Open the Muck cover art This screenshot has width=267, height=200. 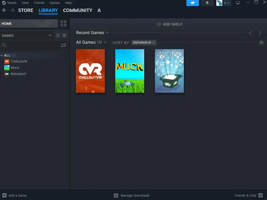[130, 71]
